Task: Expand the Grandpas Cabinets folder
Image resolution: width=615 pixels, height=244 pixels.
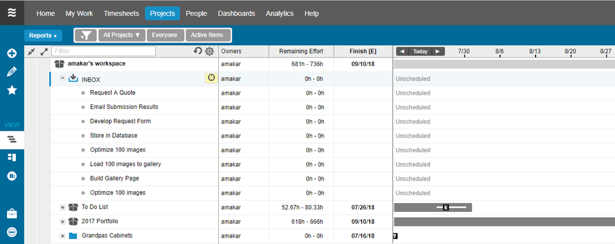Action: (x=62, y=236)
